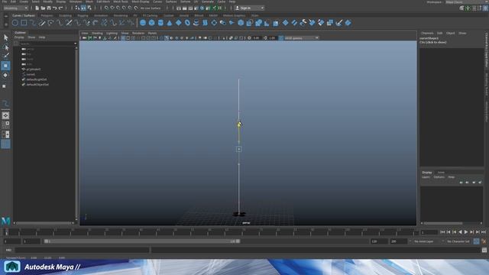Toggle the Channel Box sidebar icon at top right
The image size is (489, 275).
(x=486, y=8)
